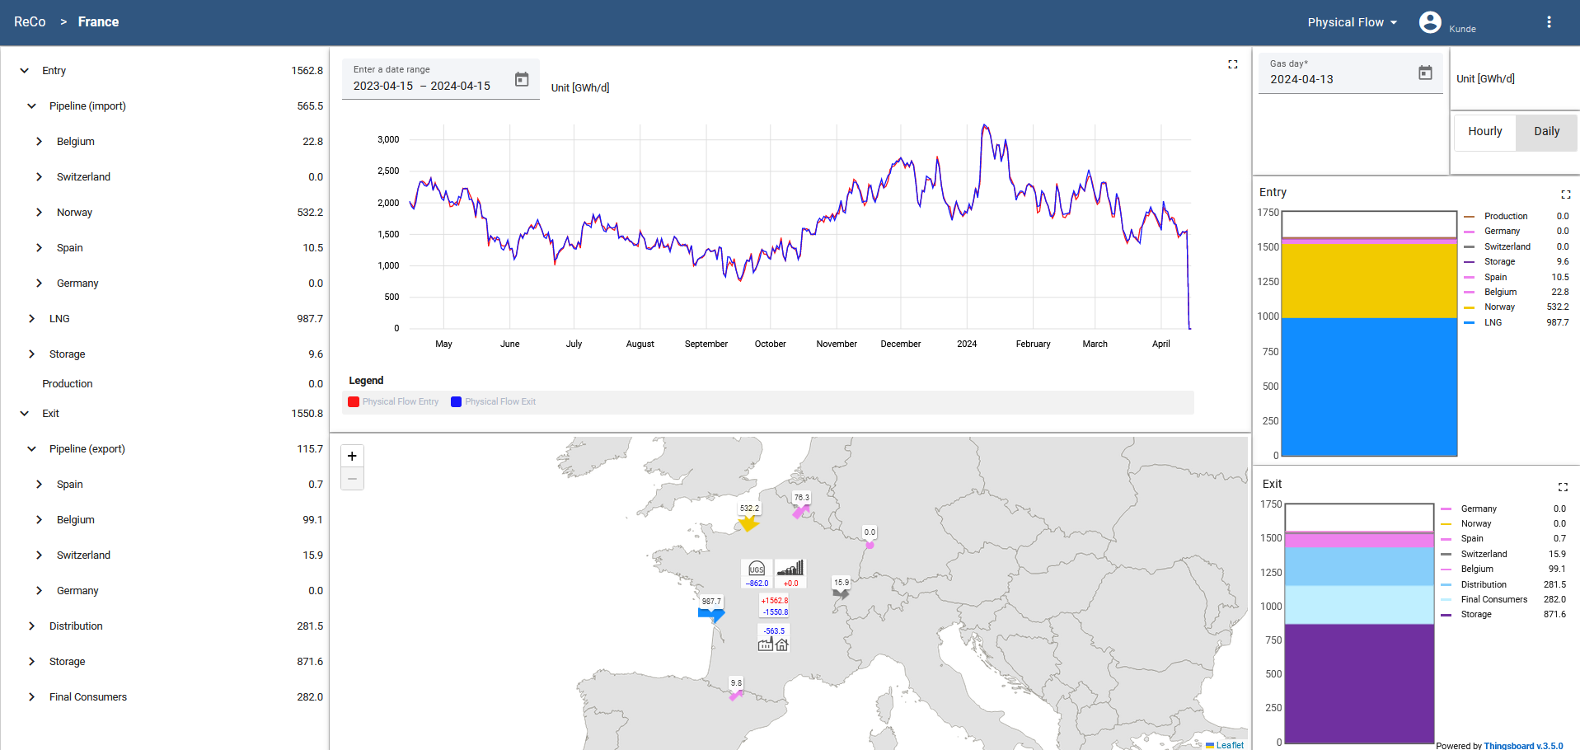This screenshot has width=1580, height=750.
Task: Click the Physical Flow Exit blue swatch
Action: coord(456,402)
